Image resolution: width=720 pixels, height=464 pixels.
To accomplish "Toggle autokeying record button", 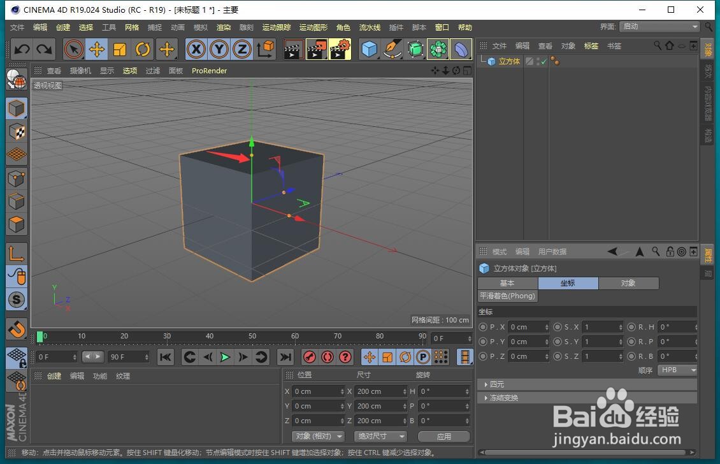I will pos(328,357).
